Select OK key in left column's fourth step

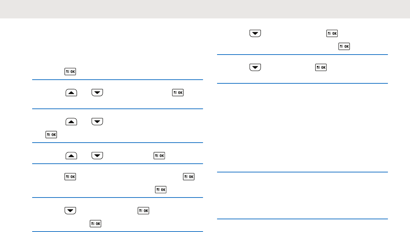point(159,155)
